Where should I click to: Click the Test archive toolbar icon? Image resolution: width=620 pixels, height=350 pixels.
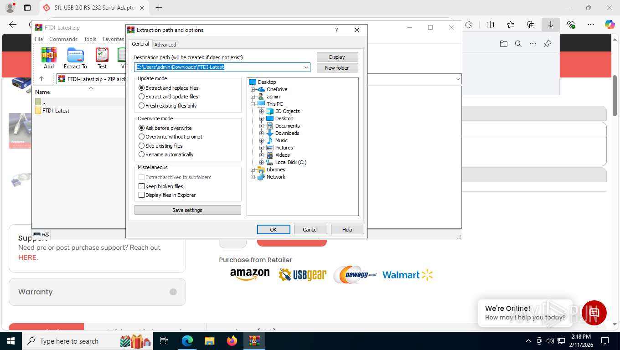click(x=102, y=58)
